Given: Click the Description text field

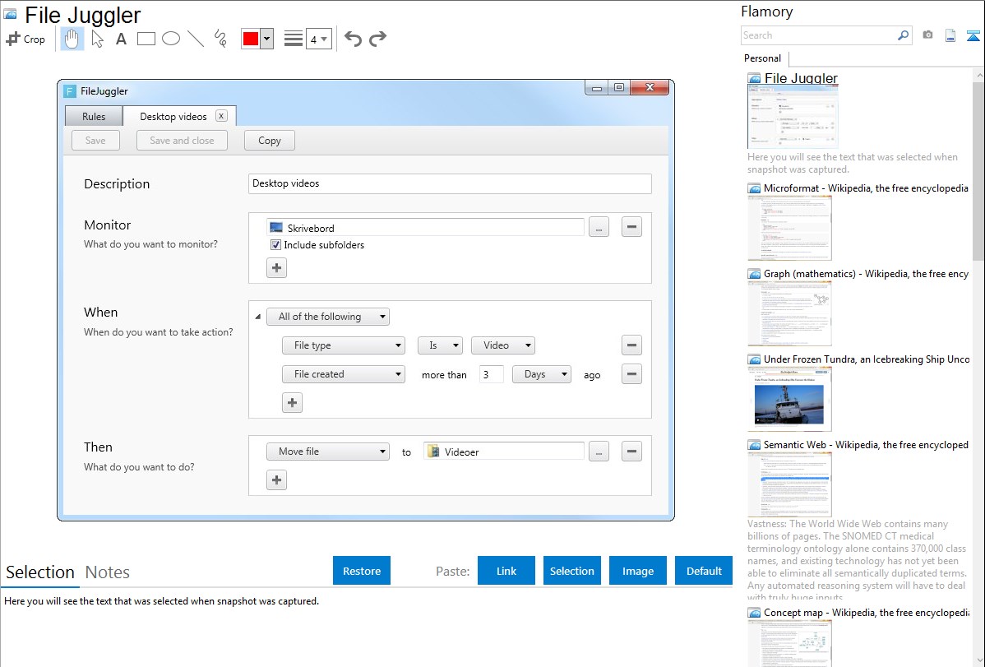Looking at the screenshot, I should click(449, 183).
